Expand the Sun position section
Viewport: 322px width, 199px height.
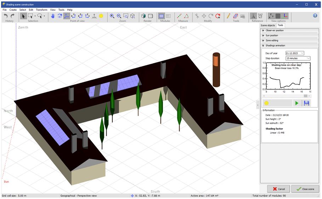[x=272, y=35]
